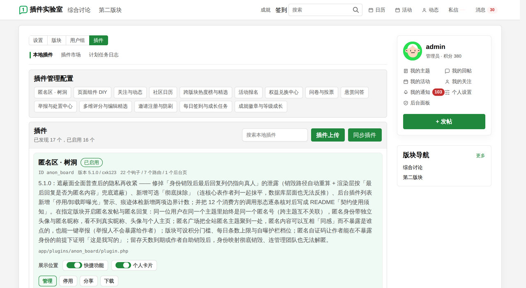Open 页面组件 DIY config chip
526x288 pixels.
pyautogui.click(x=92, y=92)
